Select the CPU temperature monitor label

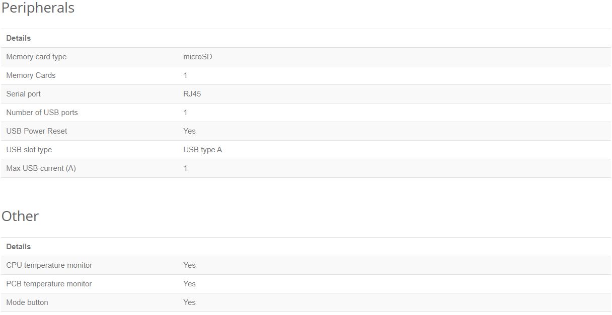coord(49,265)
